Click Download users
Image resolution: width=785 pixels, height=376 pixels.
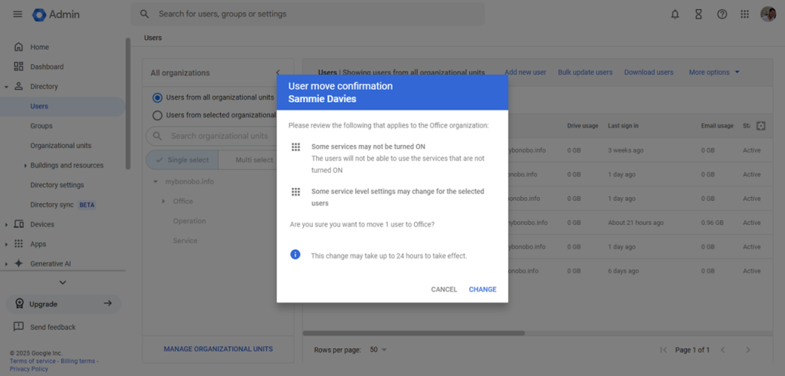649,72
